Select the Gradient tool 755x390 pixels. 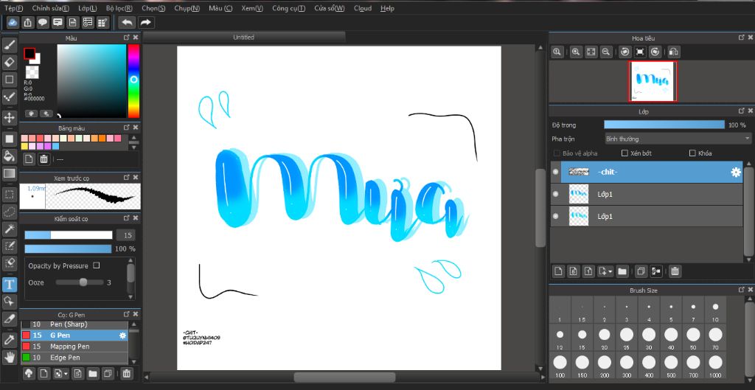coord(10,173)
